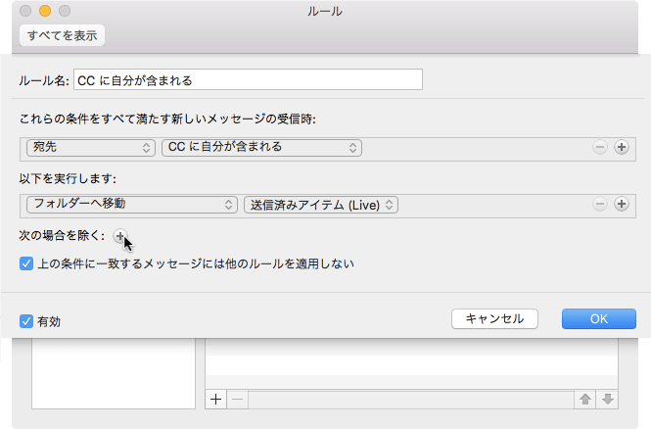The height and width of the screenshot is (429, 651).
Task: Click into the ルール名 text field
Action: (x=247, y=79)
